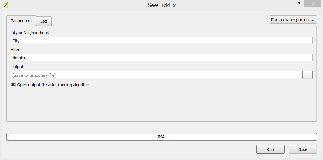Click the City or Neighborhood label
Viewport: 323px width, 160px height.
coord(30,33)
